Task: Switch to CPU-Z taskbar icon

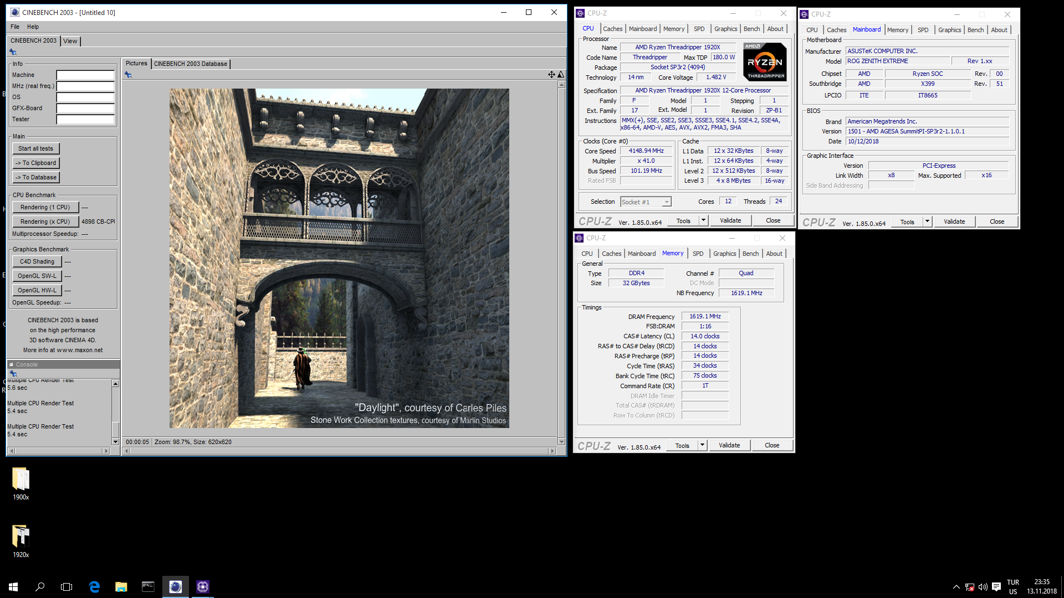Action: tap(202, 587)
